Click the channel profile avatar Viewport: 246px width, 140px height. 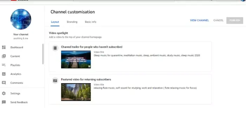point(21,19)
